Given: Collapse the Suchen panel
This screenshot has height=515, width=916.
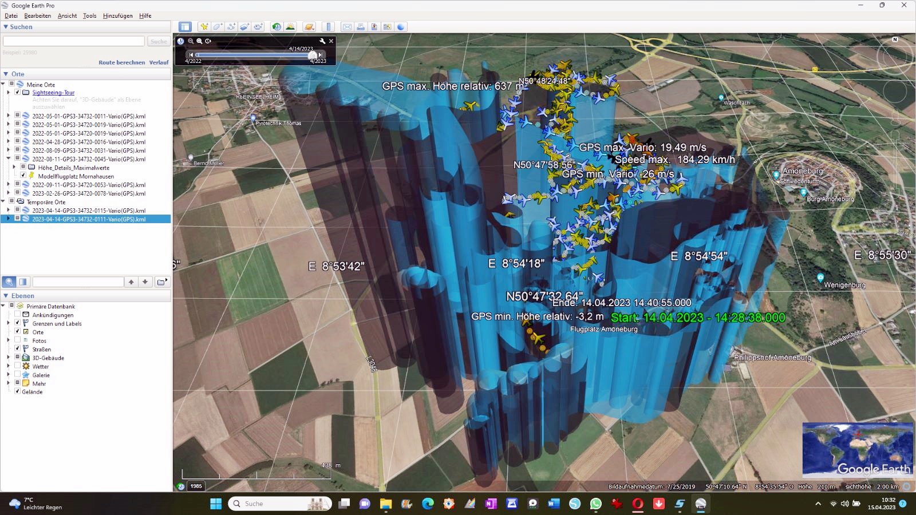Looking at the screenshot, I should coord(6,27).
